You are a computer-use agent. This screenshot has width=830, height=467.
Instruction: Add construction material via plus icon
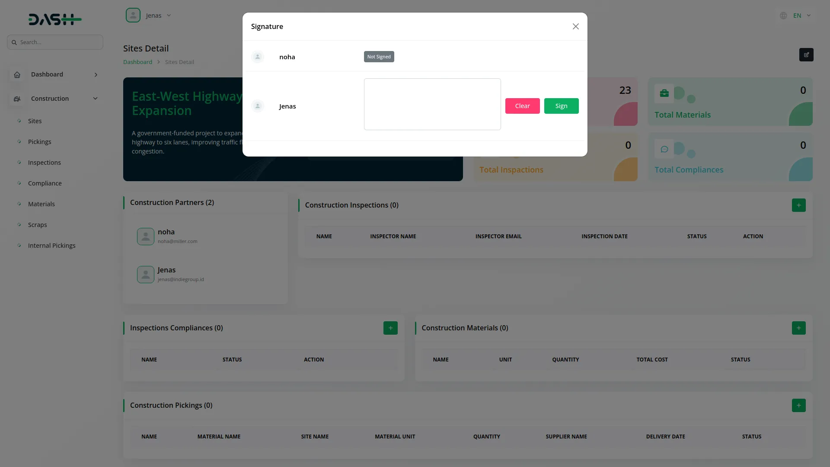pos(798,328)
